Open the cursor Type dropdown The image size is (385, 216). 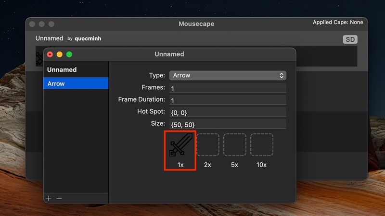click(228, 75)
